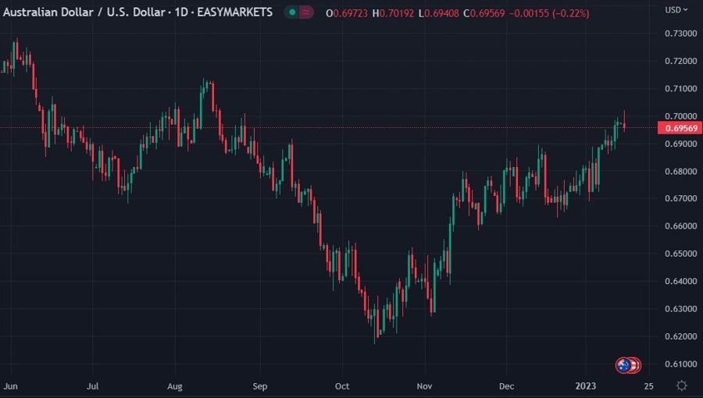Click the 0.61000 price scale level
This screenshot has width=703, height=398.
coord(680,364)
